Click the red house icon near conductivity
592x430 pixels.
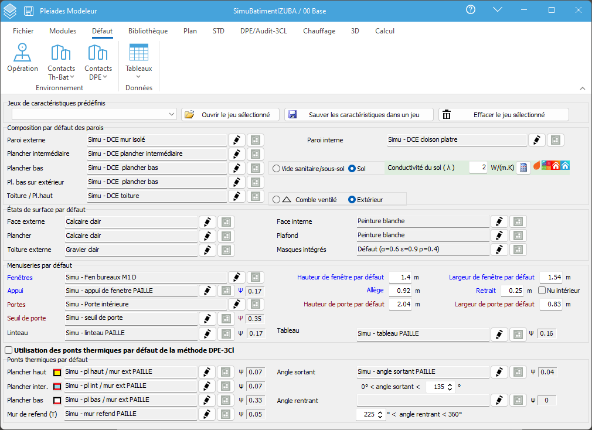click(x=556, y=165)
